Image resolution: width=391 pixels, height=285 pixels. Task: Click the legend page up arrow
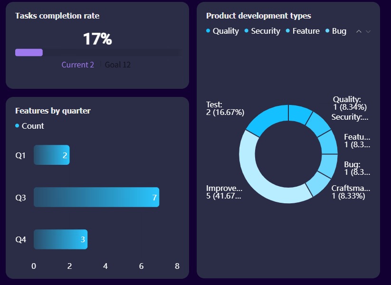(x=359, y=31)
